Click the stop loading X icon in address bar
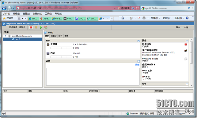This screenshot has width=197, height=118. tap(137, 8)
